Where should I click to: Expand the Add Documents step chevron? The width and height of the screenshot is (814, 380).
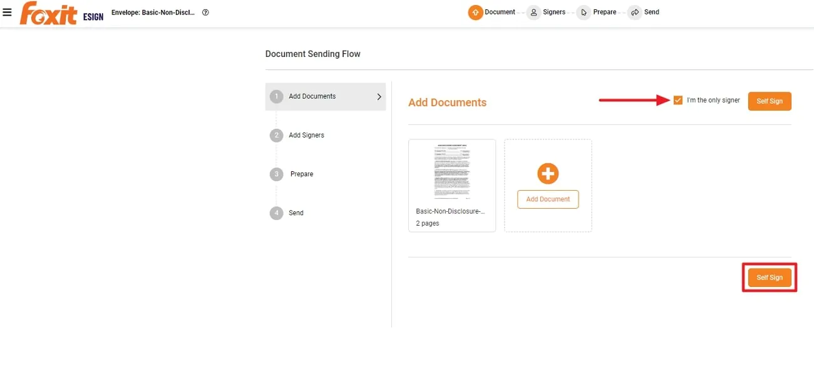click(x=378, y=97)
